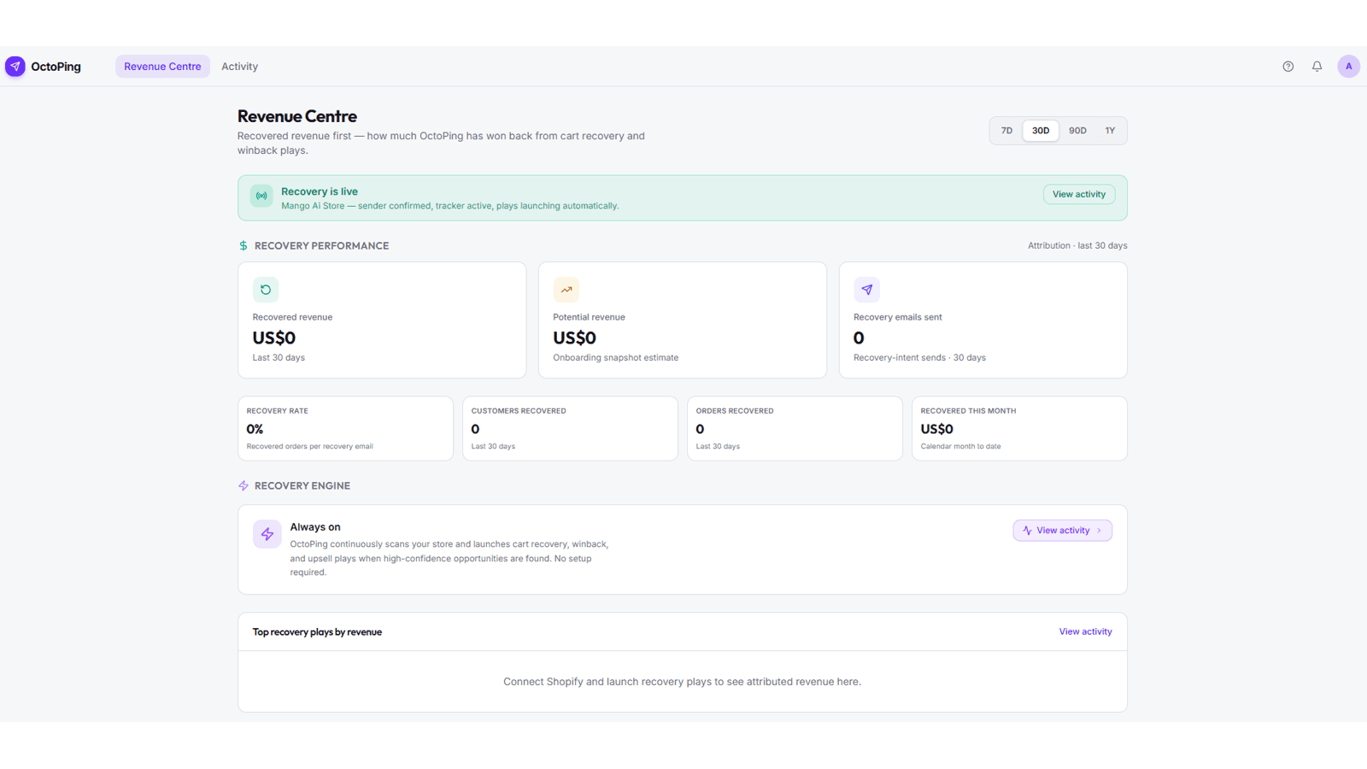Click the 'Recovery is live' heading
The width and height of the screenshot is (1367, 769).
tap(320, 191)
